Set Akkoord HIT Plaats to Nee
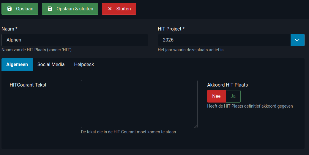The width and height of the screenshot is (309, 155). (216, 96)
